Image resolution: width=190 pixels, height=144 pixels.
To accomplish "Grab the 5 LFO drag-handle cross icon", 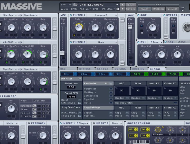I will point(146,74).
